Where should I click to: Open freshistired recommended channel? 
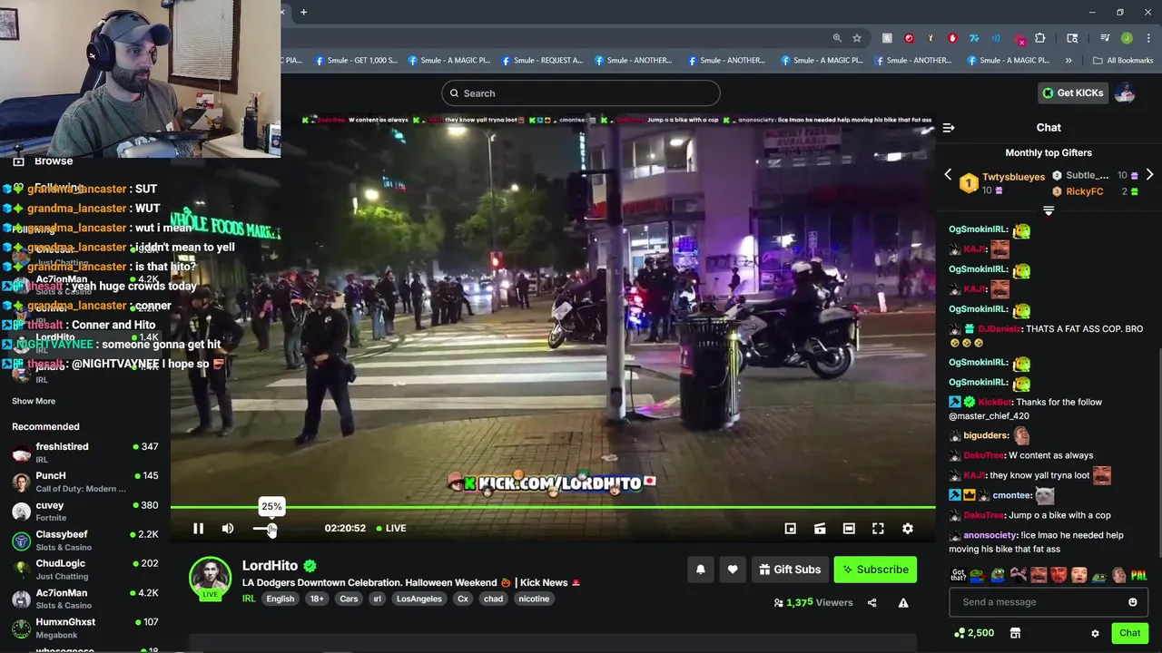point(84,453)
